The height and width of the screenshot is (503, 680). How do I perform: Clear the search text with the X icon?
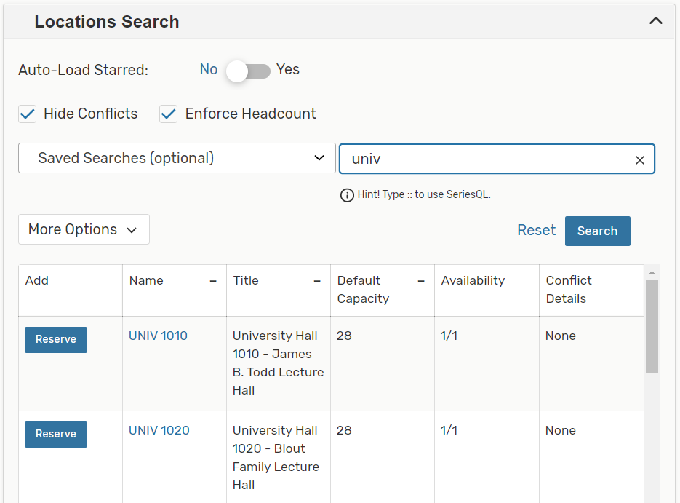click(x=640, y=160)
